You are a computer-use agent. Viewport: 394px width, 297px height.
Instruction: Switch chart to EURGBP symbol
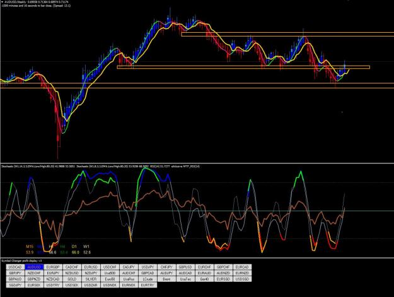tap(53, 267)
